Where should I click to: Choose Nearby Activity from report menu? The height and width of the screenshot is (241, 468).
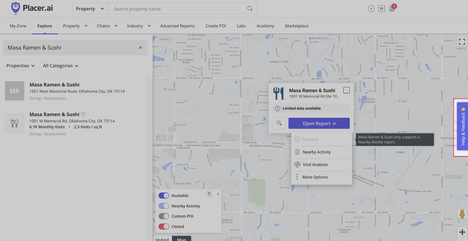click(321, 152)
